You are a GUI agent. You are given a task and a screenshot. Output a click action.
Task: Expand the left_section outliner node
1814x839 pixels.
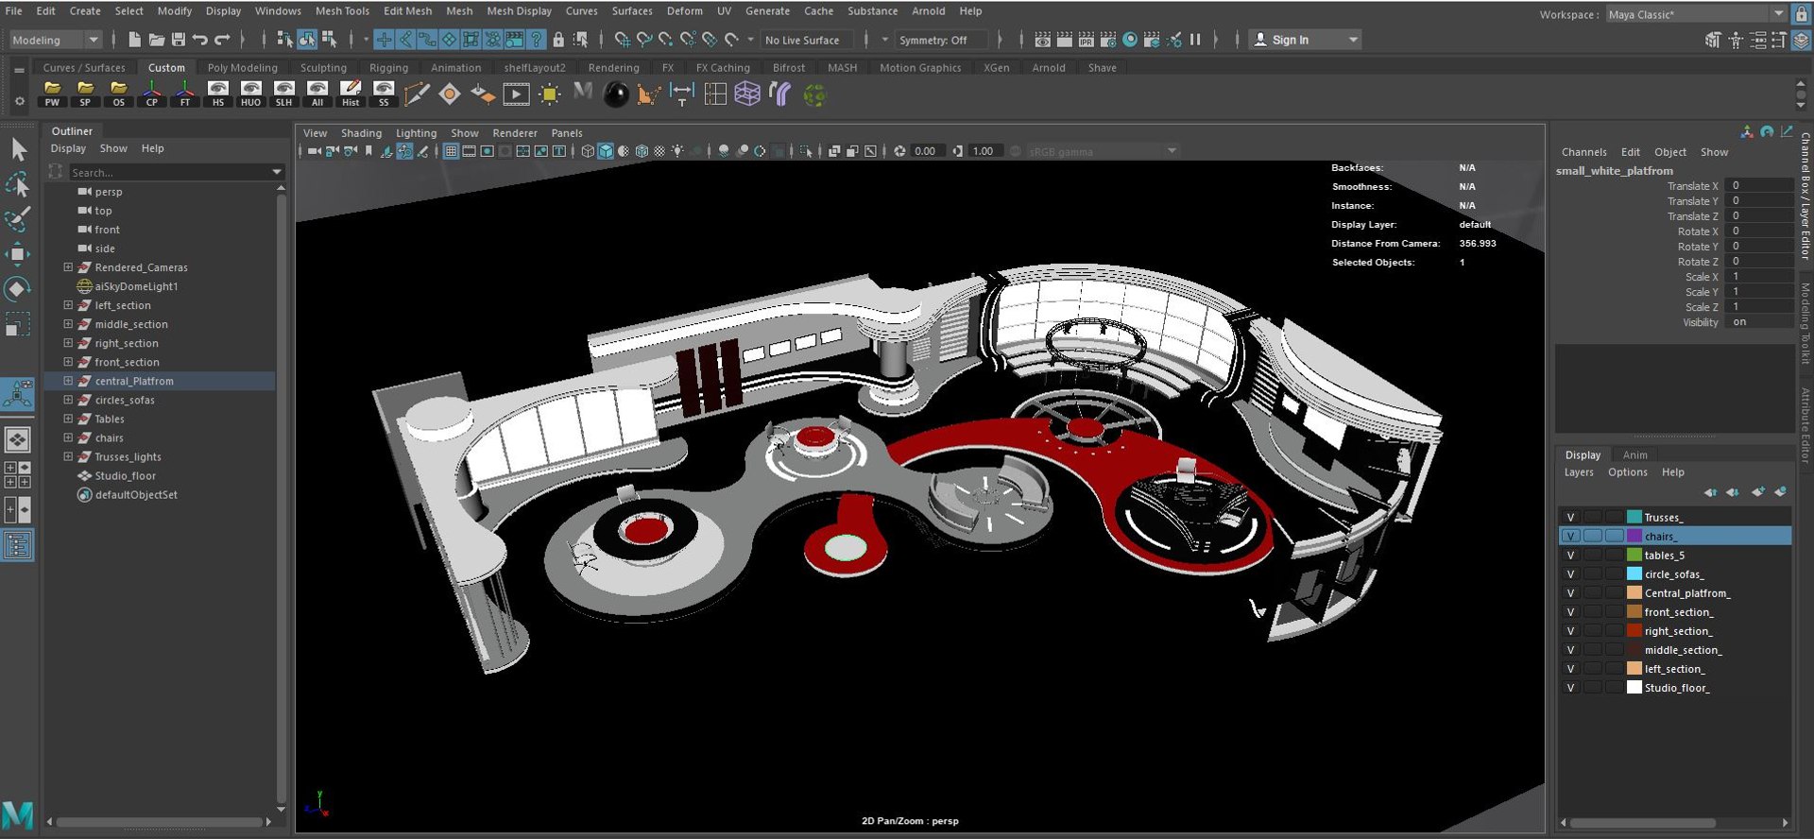pyautogui.click(x=68, y=305)
